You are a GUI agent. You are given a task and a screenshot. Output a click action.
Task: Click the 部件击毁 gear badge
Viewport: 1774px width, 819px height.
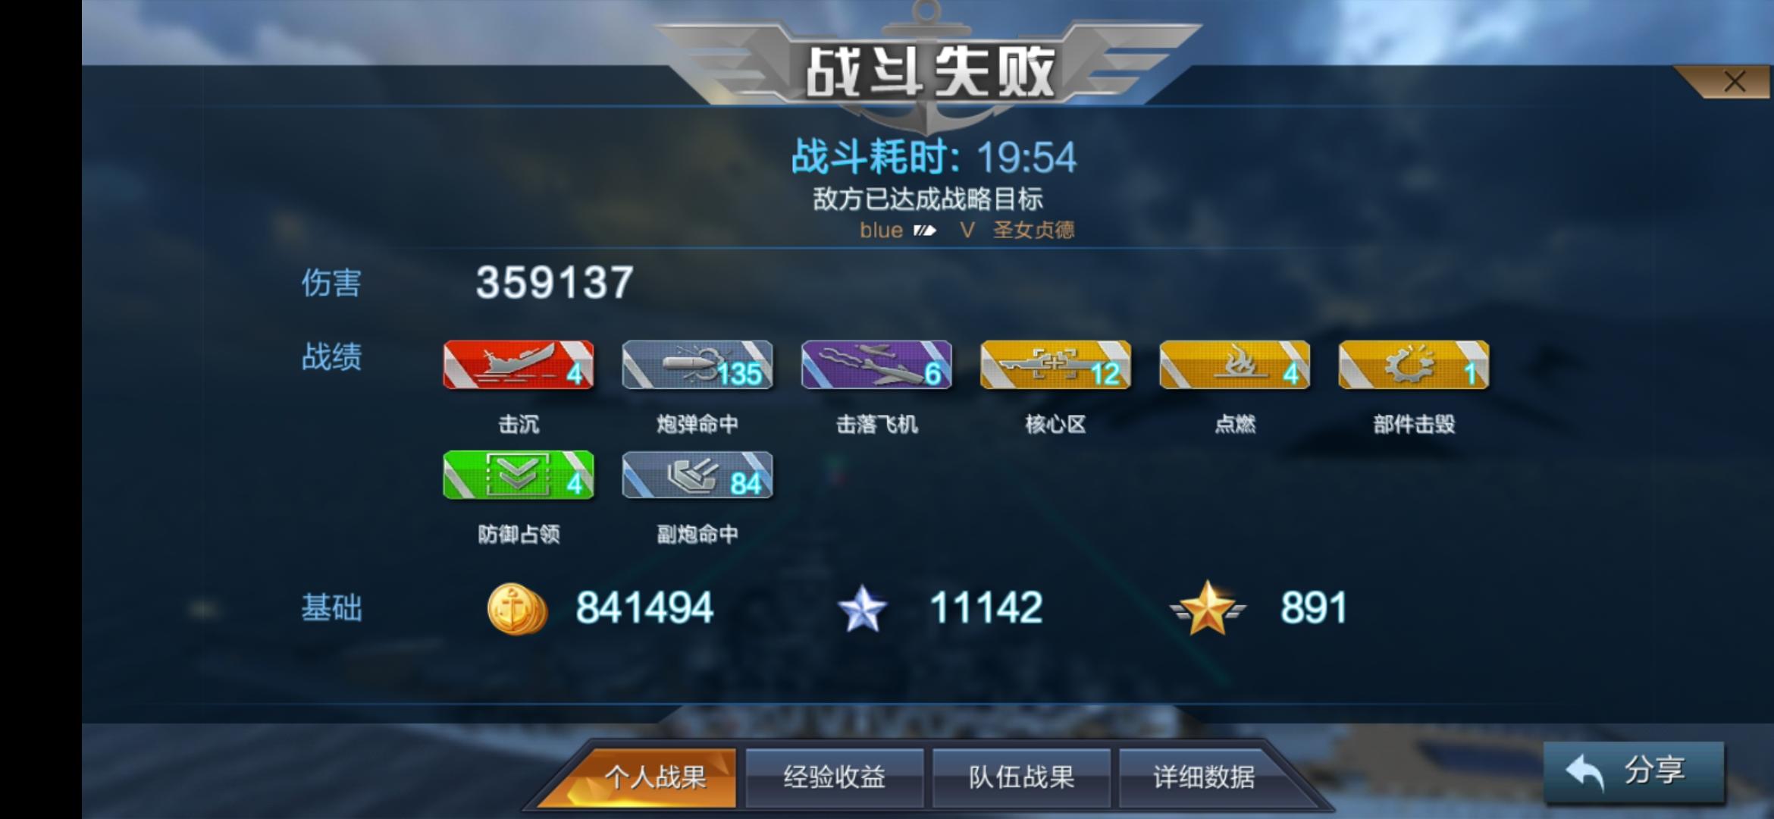(1414, 365)
